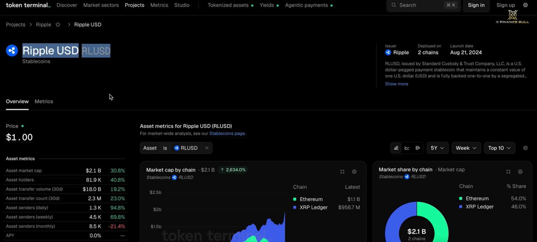The image size is (537, 242).
Task: Remove the RLUSD asset filter
Action: point(207,148)
